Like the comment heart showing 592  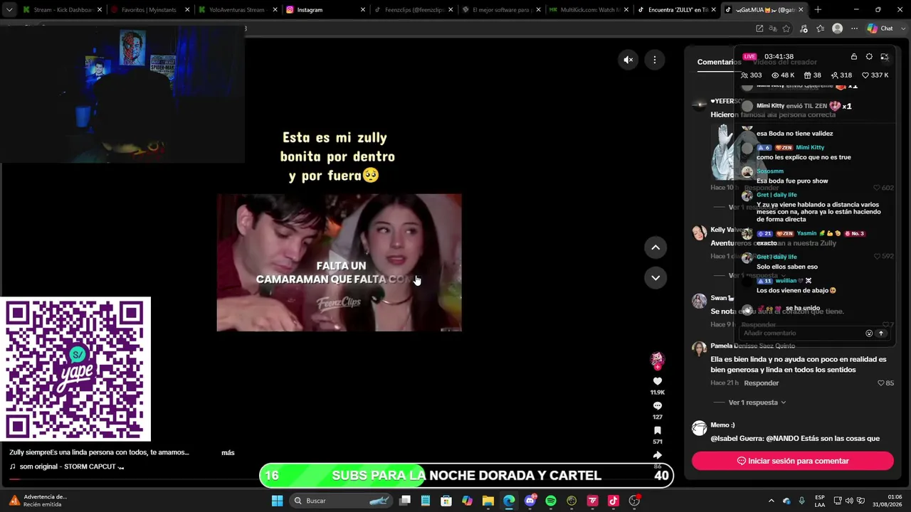(x=877, y=256)
